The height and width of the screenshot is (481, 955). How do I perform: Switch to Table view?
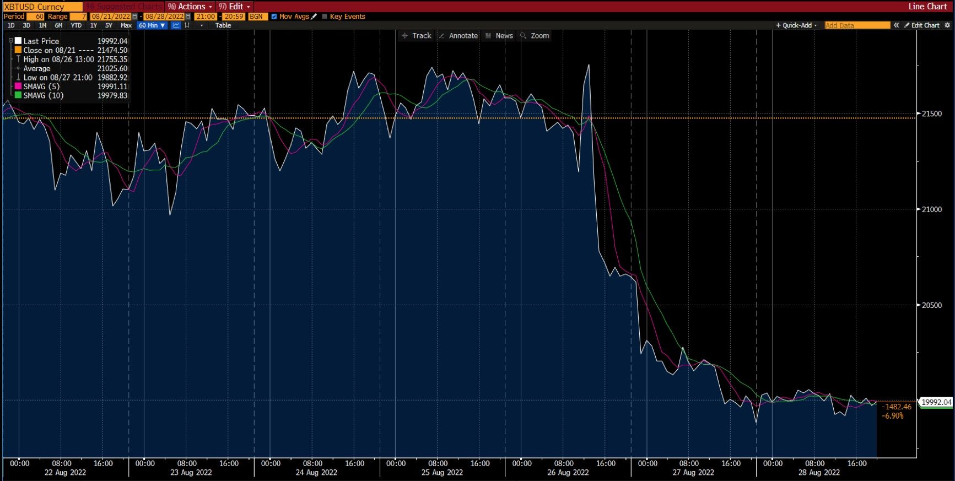coord(223,25)
